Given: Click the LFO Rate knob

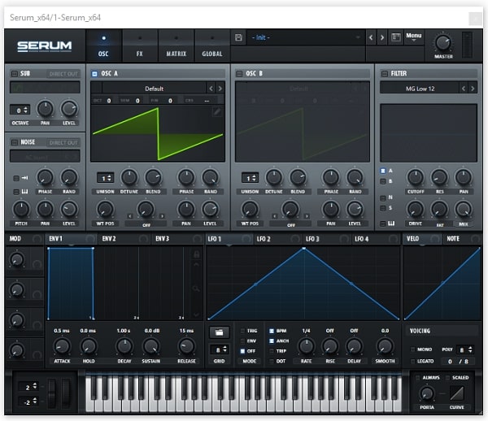Looking at the screenshot, I should [x=307, y=346].
